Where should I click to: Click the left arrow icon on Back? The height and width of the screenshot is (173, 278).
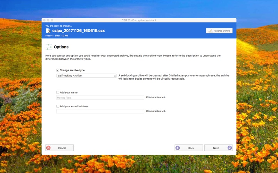coord(178,148)
